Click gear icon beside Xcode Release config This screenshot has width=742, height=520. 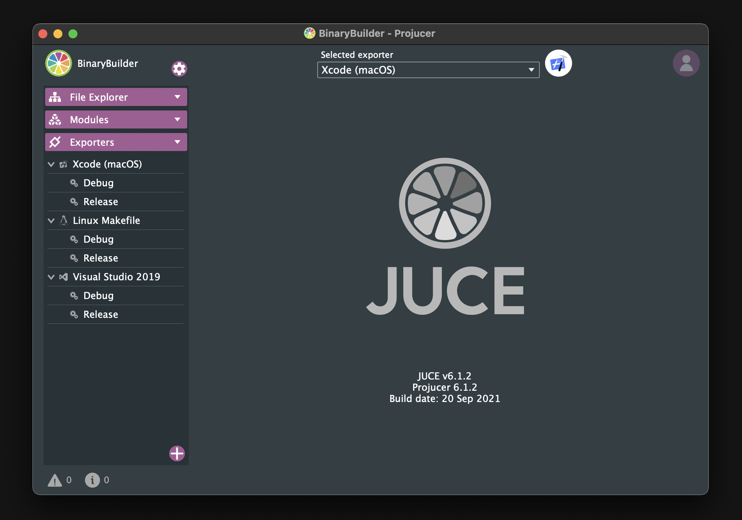(74, 202)
